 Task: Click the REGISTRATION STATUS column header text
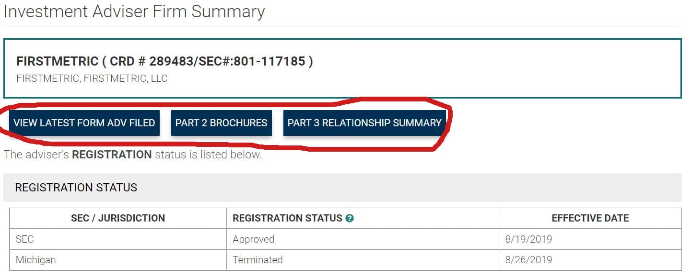pyautogui.click(x=287, y=218)
